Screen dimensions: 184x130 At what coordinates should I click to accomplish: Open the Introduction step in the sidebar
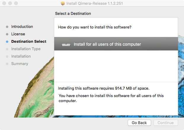point(22,27)
